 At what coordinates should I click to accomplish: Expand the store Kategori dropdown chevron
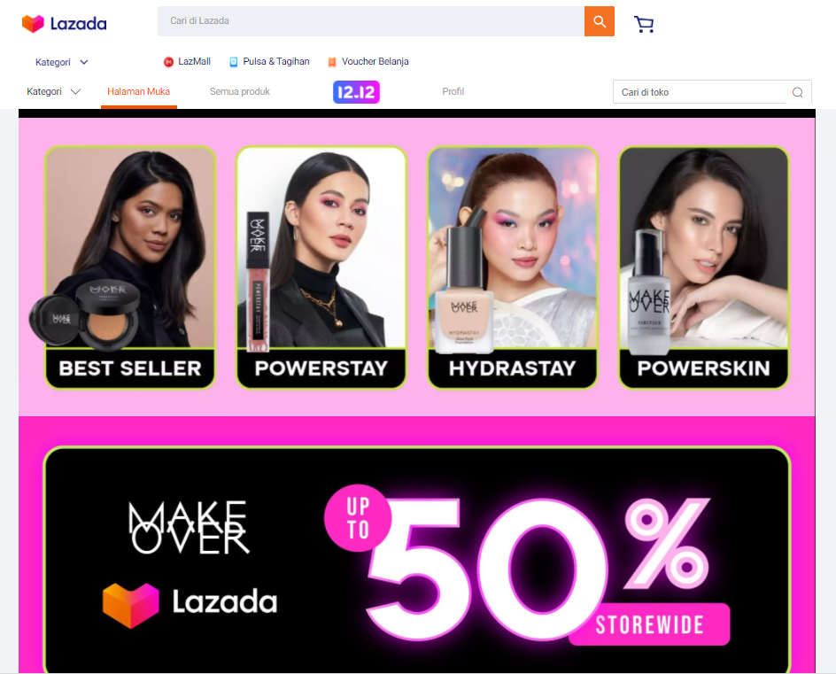pyautogui.click(x=75, y=92)
